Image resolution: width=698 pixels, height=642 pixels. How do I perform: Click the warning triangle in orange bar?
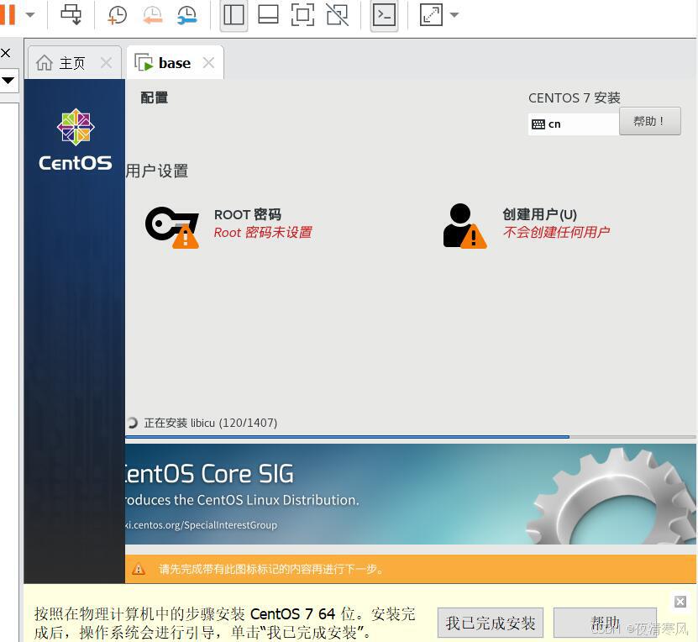139,569
